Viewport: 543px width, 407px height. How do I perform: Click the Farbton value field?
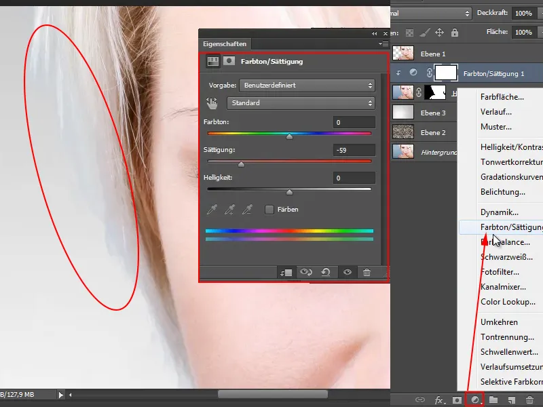[x=354, y=122]
